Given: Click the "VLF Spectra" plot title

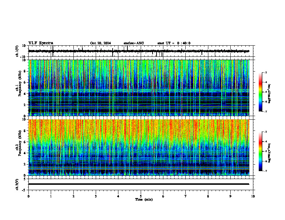Looking at the screenshot, I should [x=41, y=43].
